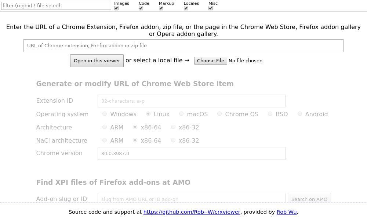Select Android as operating system
Viewport: 367px width, 220px height.
[299, 114]
